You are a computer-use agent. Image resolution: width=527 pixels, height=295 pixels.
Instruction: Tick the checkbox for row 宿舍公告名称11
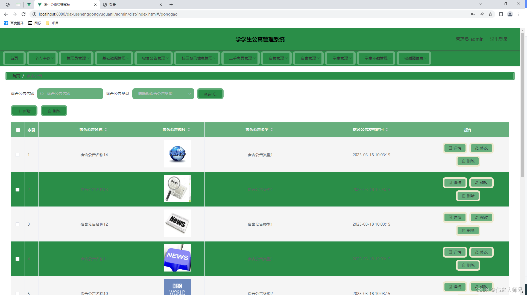17,259
